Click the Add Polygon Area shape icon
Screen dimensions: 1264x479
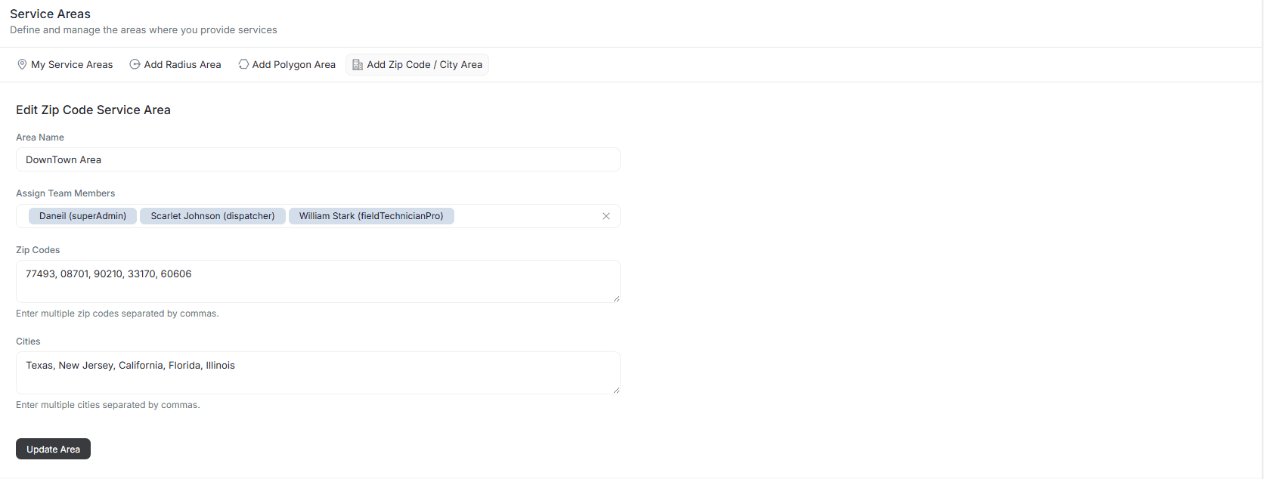(243, 65)
